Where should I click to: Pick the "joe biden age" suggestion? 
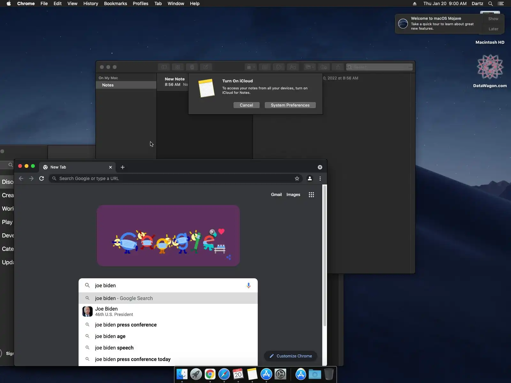click(x=168, y=336)
